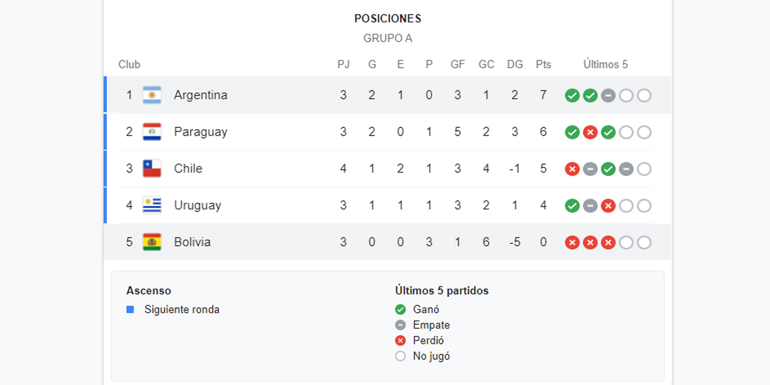Click Argentina's gray draw result icon
The image size is (770, 385).
click(x=608, y=96)
